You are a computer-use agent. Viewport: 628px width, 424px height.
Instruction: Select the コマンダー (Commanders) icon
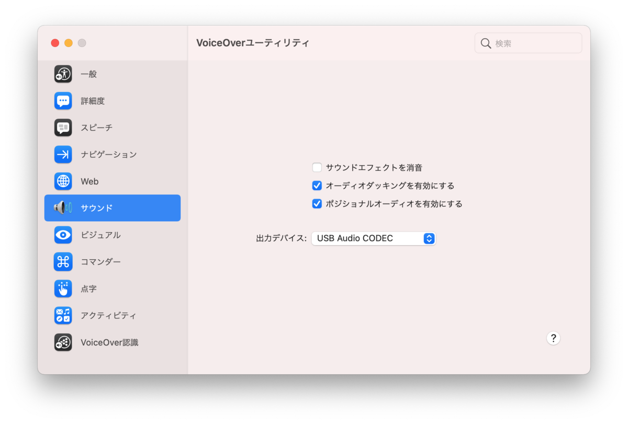click(63, 261)
